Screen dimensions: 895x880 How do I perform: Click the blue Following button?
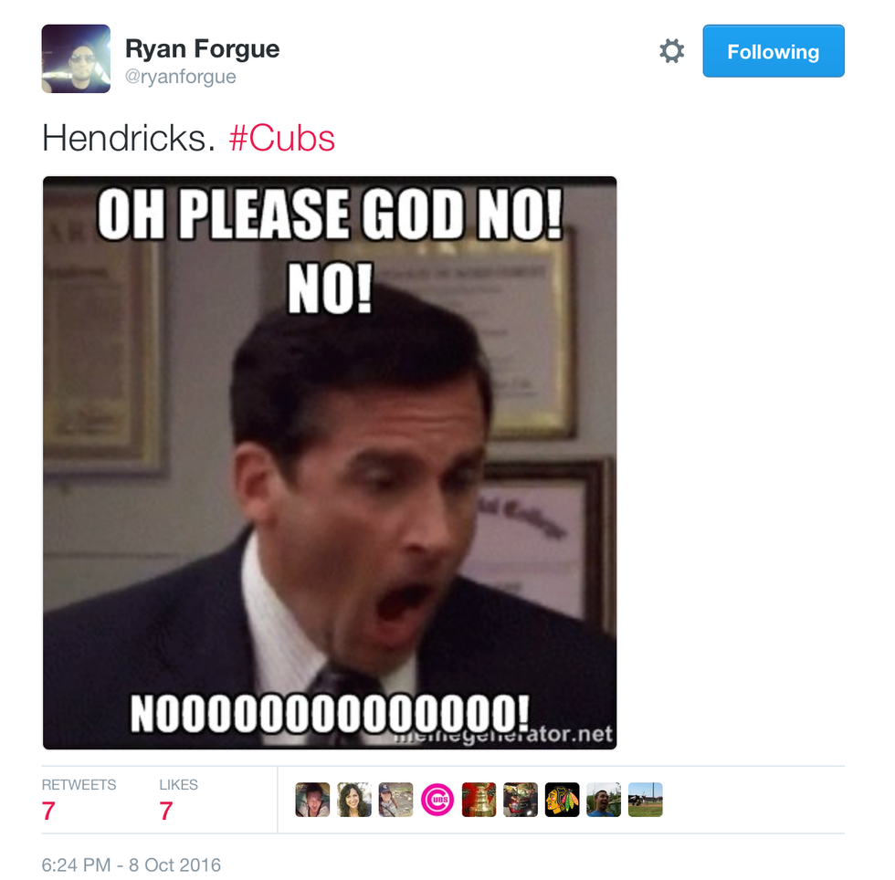point(774,51)
